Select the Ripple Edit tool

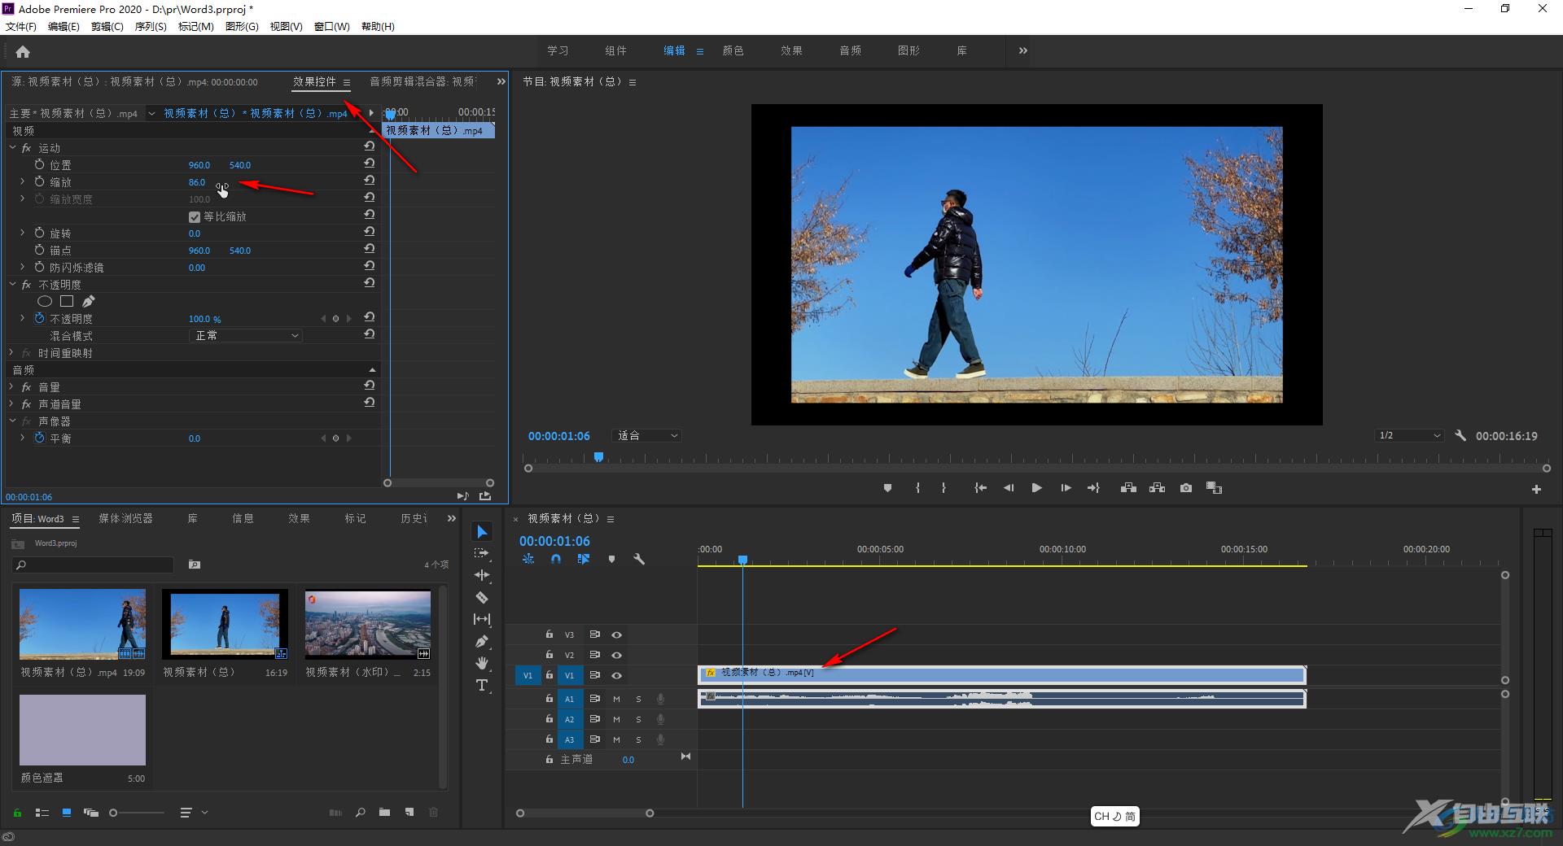pyautogui.click(x=482, y=575)
